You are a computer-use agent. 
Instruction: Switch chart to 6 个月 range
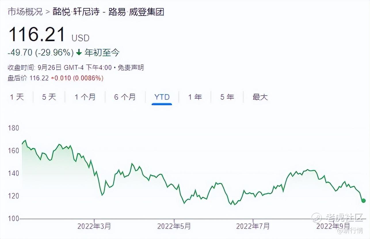coord(125,97)
